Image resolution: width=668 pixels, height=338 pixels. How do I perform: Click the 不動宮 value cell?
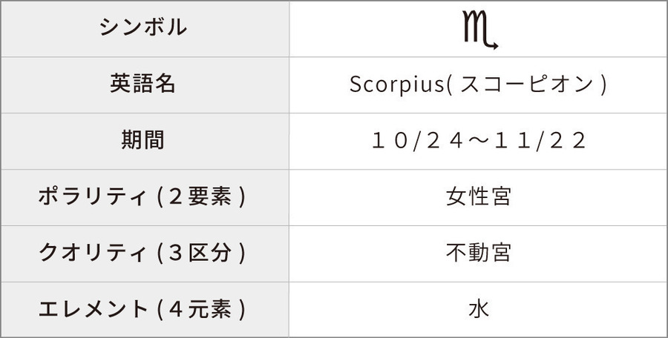point(479,253)
